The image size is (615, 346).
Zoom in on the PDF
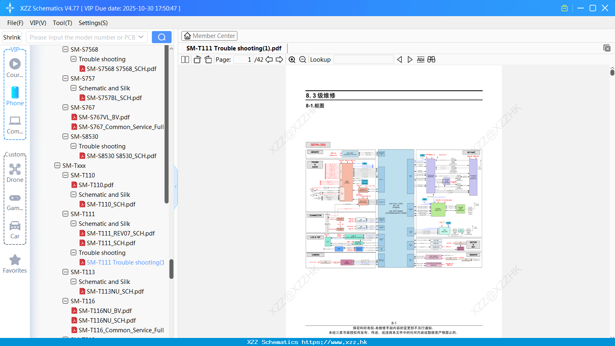click(x=292, y=60)
